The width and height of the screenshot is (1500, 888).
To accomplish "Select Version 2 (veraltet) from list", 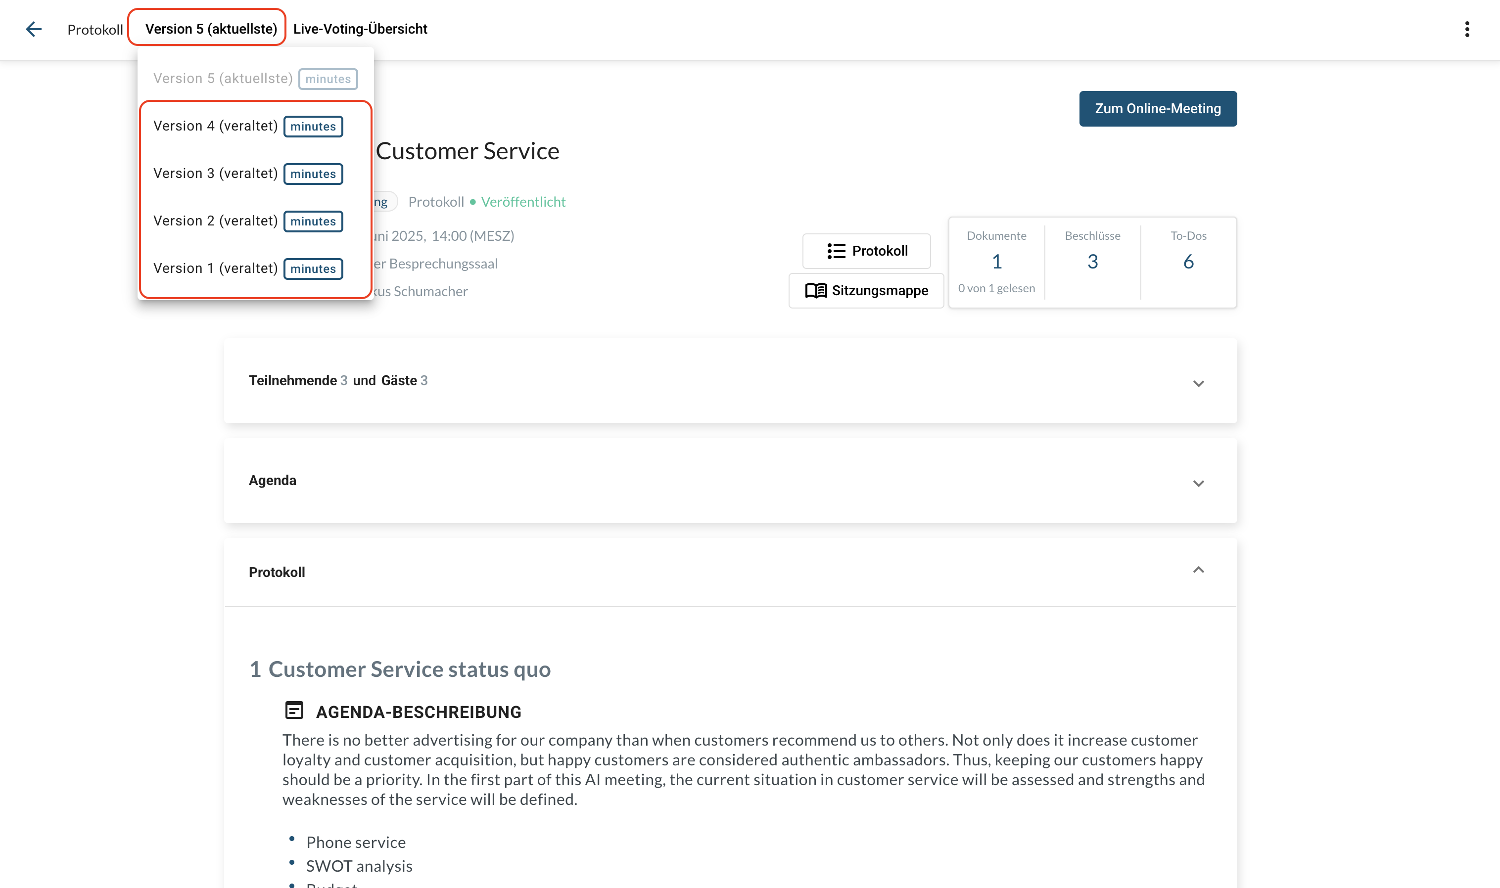I will pyautogui.click(x=215, y=221).
